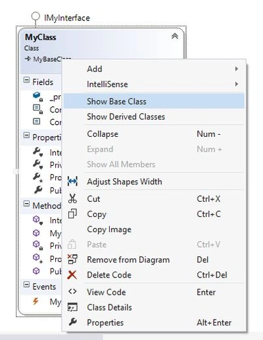263x340 pixels.
Task: Click the red X Delete Code icon
Action: pyautogui.click(x=72, y=275)
